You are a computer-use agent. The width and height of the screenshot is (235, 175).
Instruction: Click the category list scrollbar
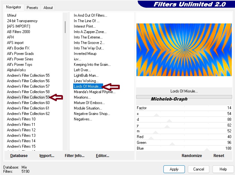[x=65, y=27]
